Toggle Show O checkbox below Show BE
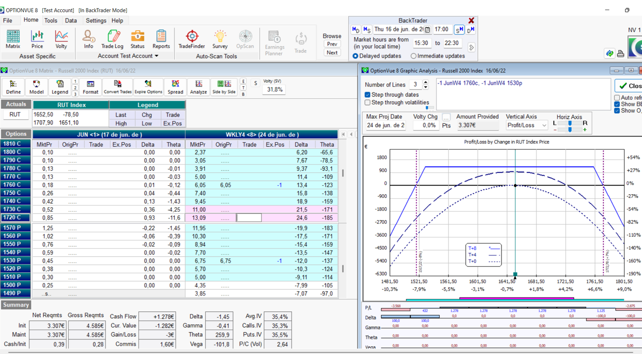This screenshot has height=354, width=642. pos(617,111)
